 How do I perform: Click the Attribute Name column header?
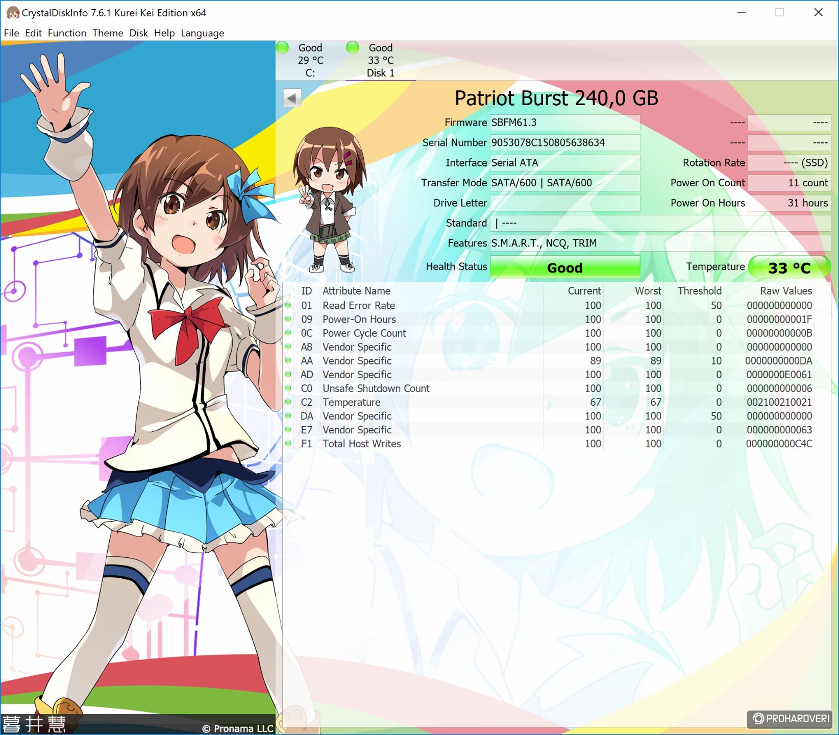pyautogui.click(x=356, y=291)
